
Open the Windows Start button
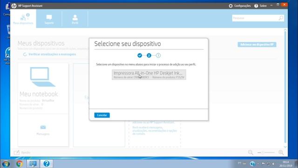(6, 164)
